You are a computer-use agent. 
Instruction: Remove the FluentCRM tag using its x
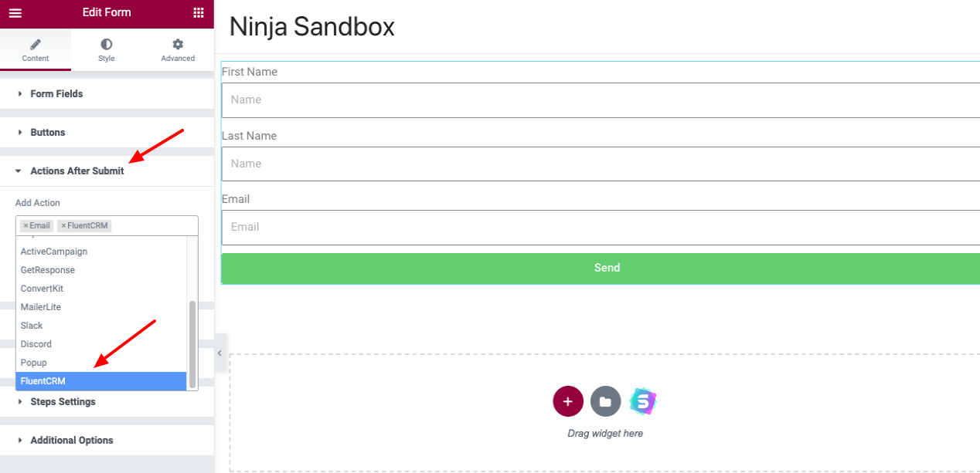tap(64, 225)
